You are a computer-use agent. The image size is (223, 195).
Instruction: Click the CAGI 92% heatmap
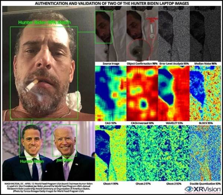pos(110,92)
